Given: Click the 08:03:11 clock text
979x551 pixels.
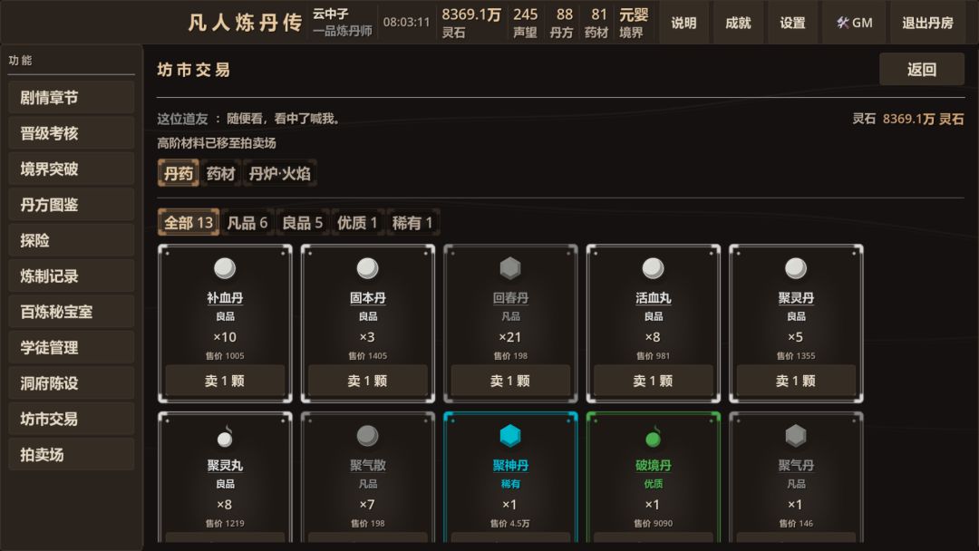Looking at the screenshot, I should [406, 23].
